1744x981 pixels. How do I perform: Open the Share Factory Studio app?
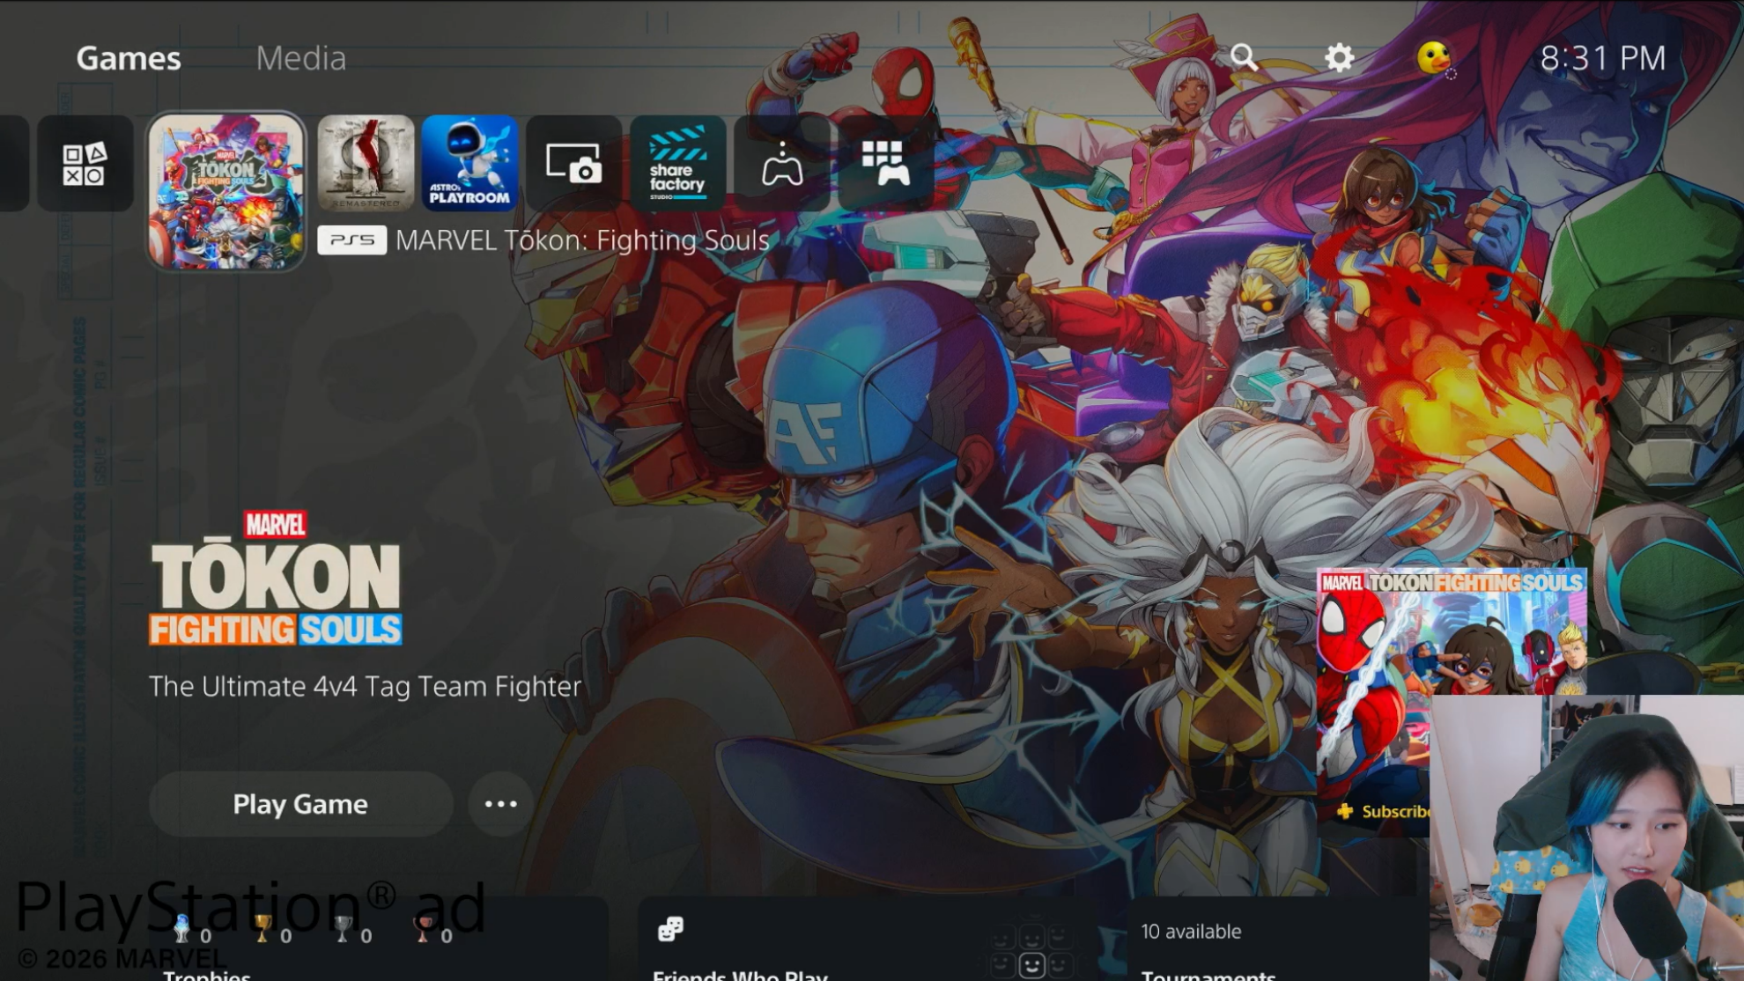pyautogui.click(x=677, y=163)
